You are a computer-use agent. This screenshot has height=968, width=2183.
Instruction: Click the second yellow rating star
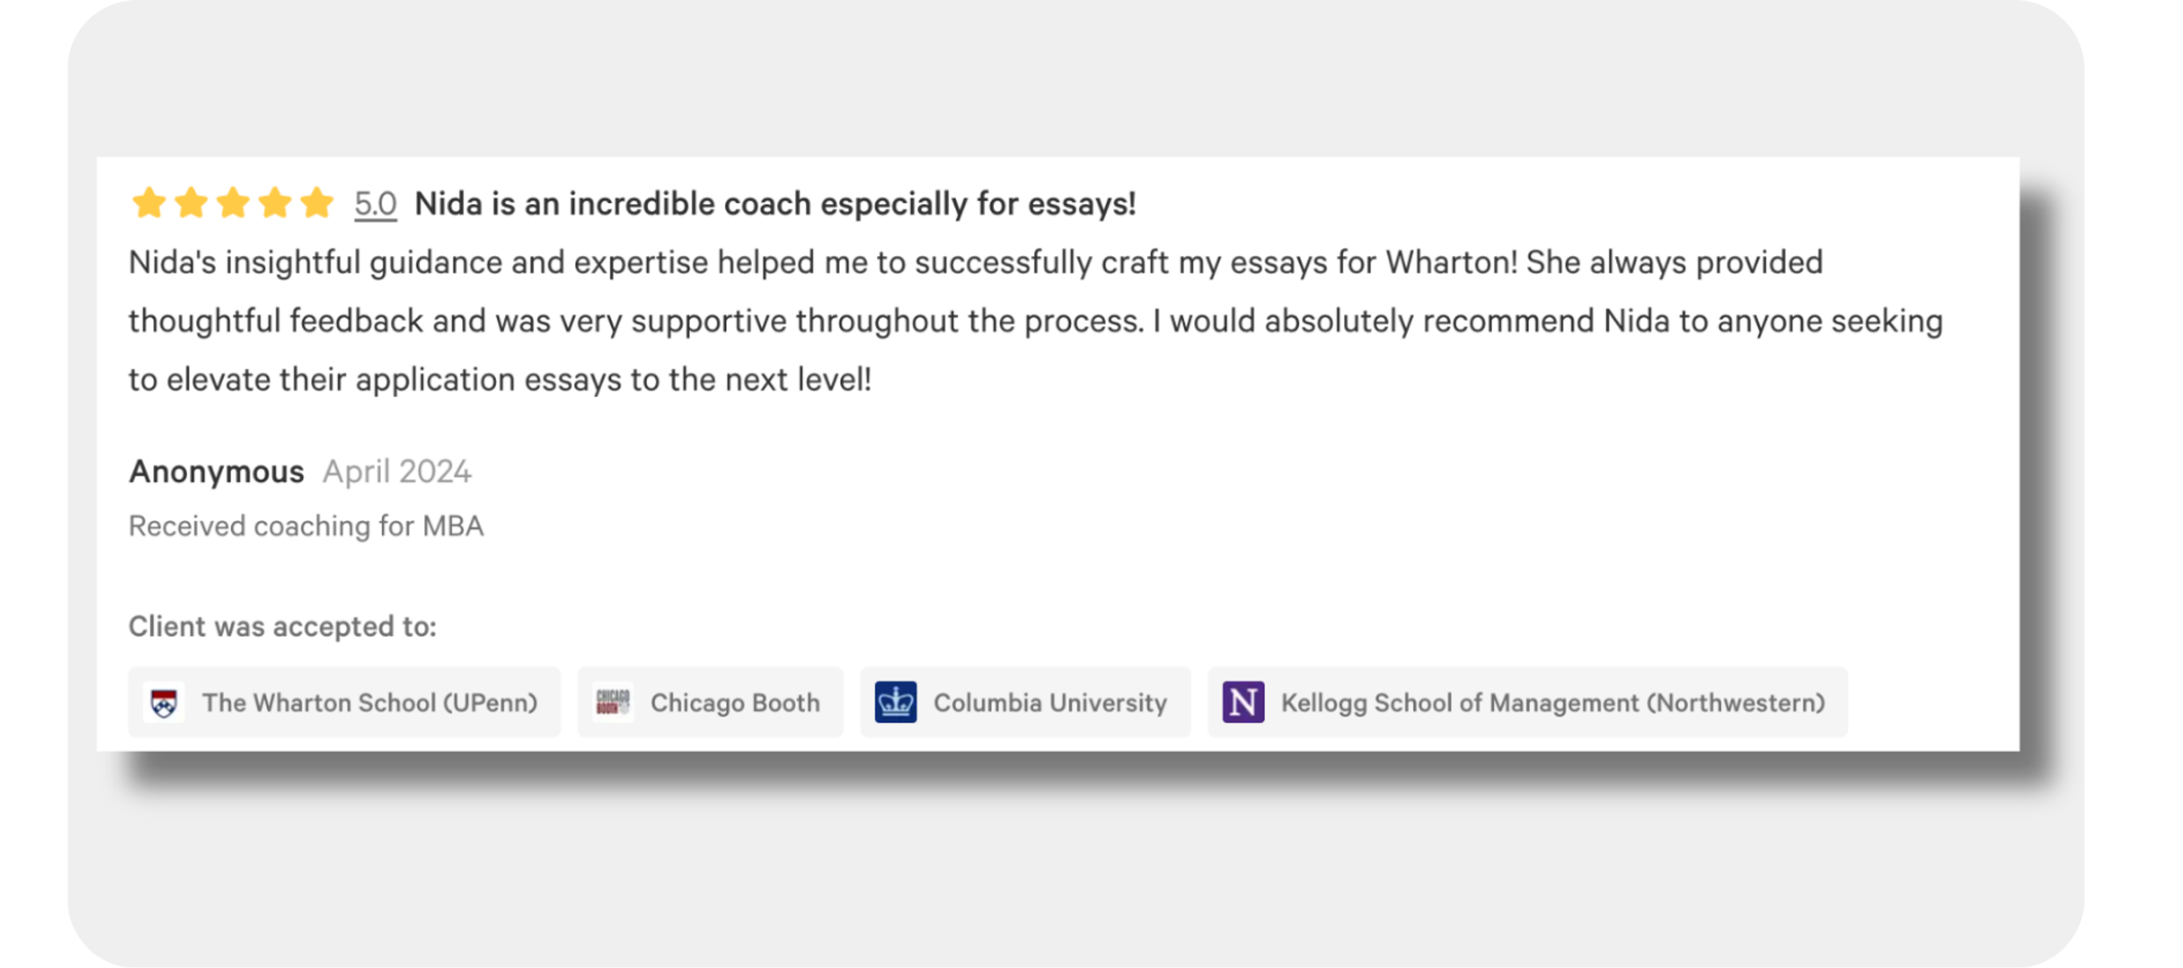[x=192, y=203]
